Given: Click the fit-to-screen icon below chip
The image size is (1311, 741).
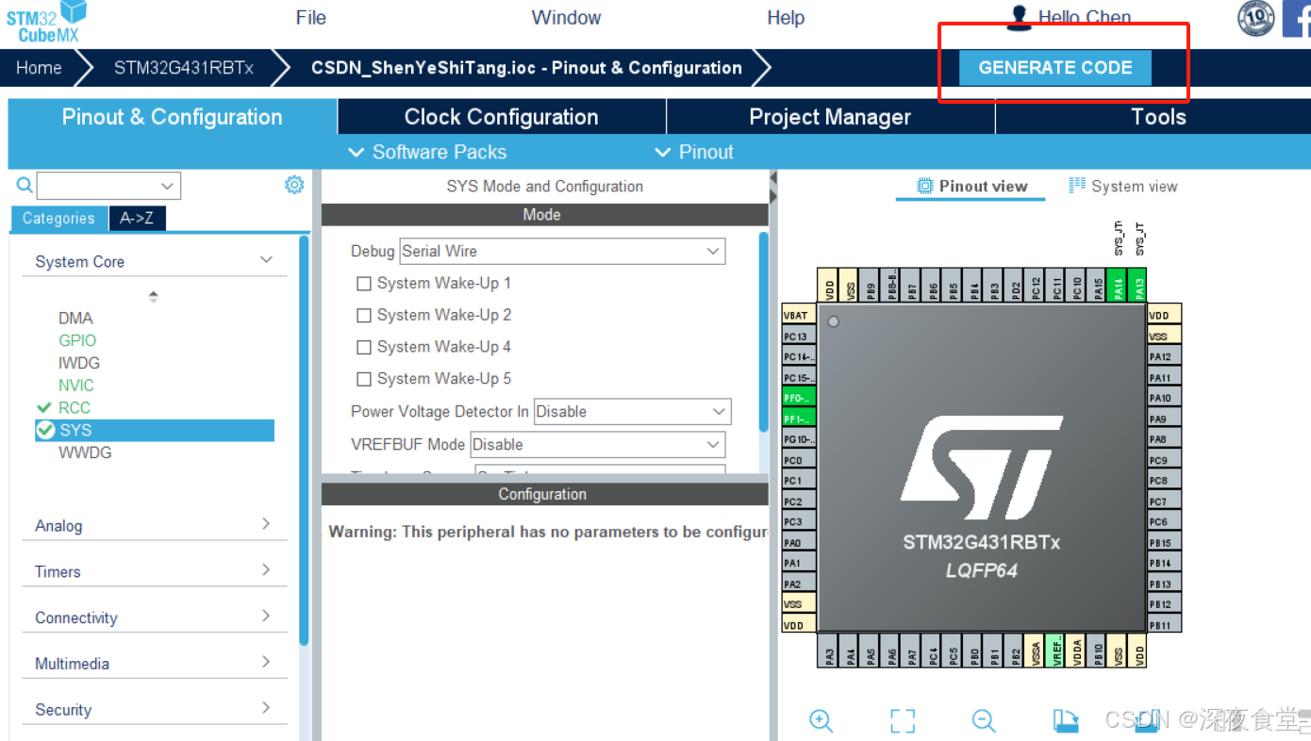Looking at the screenshot, I should point(903,721).
